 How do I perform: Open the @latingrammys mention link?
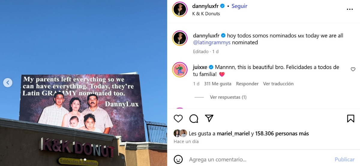click(212, 42)
